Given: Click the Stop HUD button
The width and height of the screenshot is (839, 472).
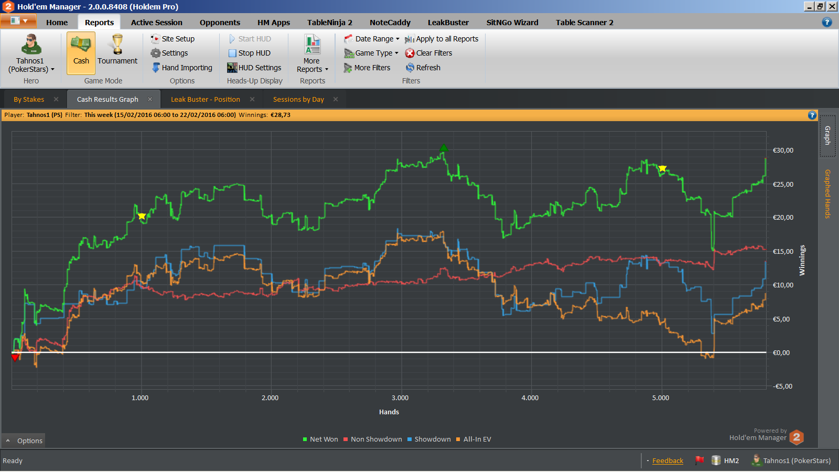Looking at the screenshot, I should tap(250, 53).
